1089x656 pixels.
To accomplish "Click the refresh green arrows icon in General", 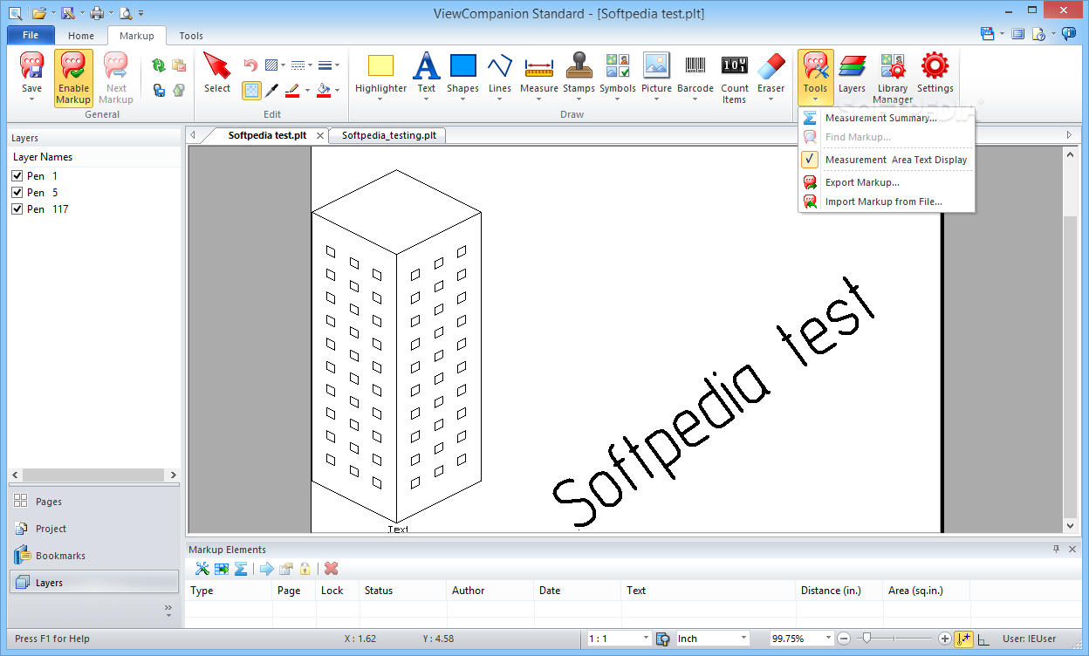I will tap(159, 65).
